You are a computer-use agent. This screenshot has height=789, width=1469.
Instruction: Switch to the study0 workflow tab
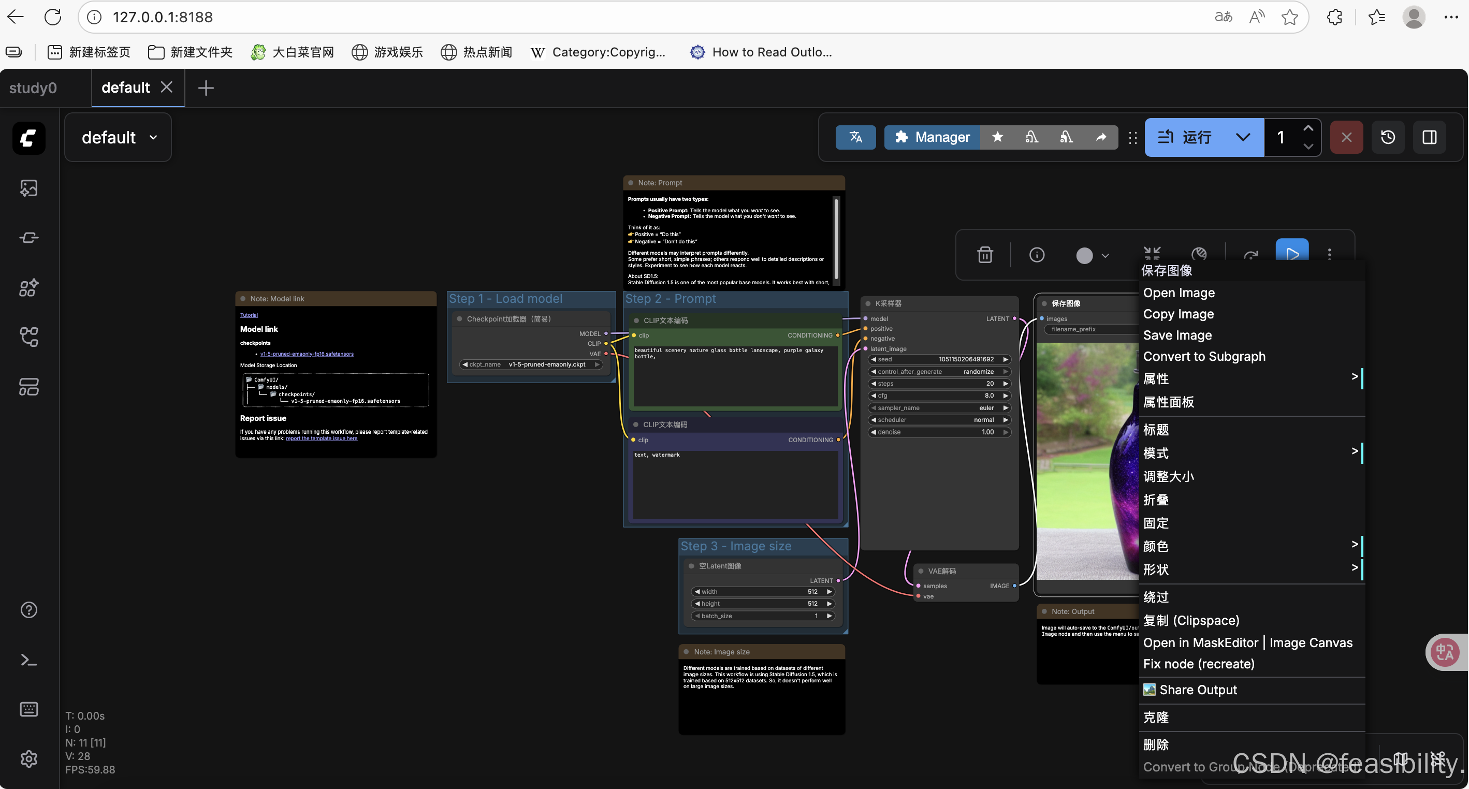pos(33,88)
